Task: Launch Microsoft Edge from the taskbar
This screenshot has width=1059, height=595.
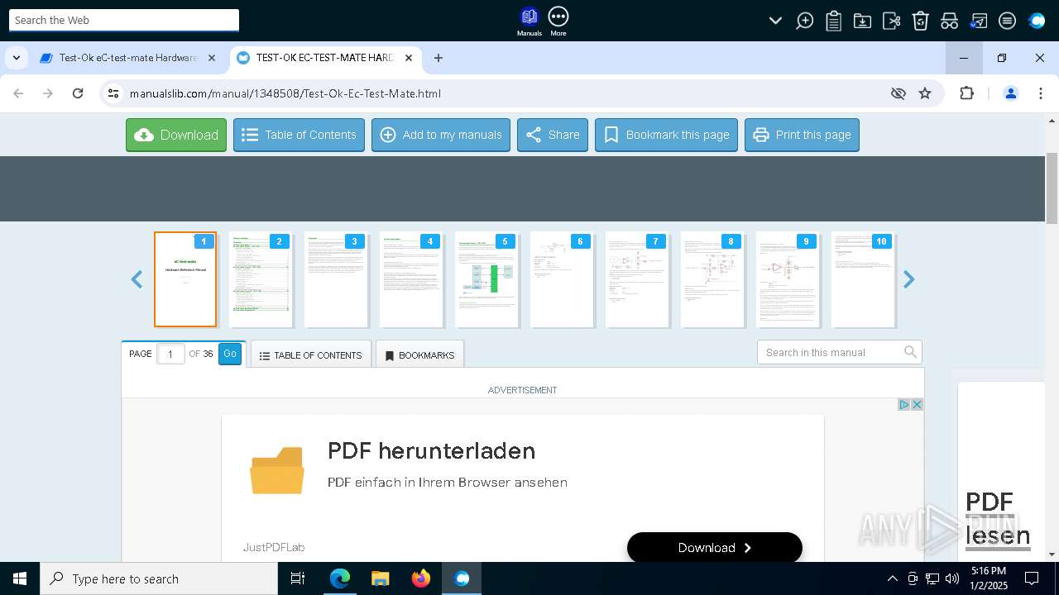Action: pos(340,578)
